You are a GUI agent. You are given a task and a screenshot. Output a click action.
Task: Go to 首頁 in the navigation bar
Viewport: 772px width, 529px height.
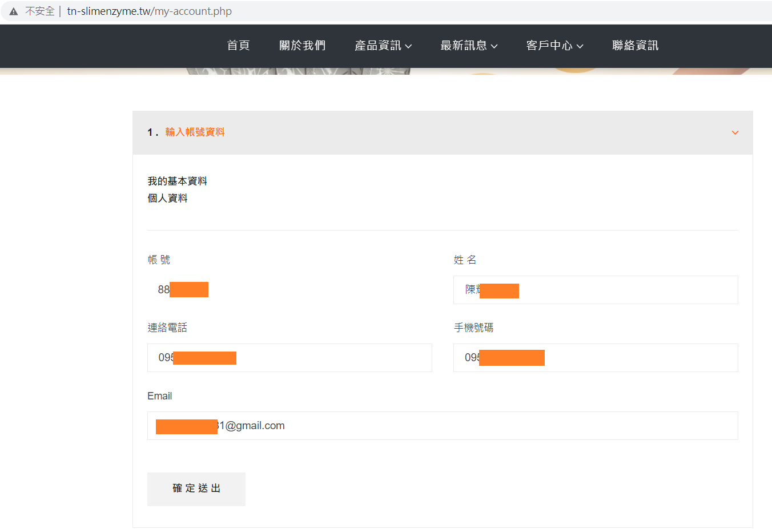coord(238,46)
